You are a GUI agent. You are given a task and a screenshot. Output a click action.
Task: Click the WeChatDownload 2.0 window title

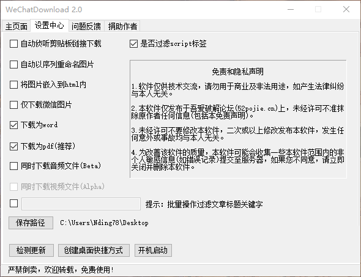coord(43,10)
